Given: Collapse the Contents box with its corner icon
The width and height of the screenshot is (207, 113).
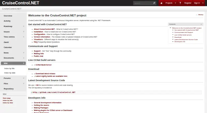Looking at the screenshot, I should click(x=201, y=24).
